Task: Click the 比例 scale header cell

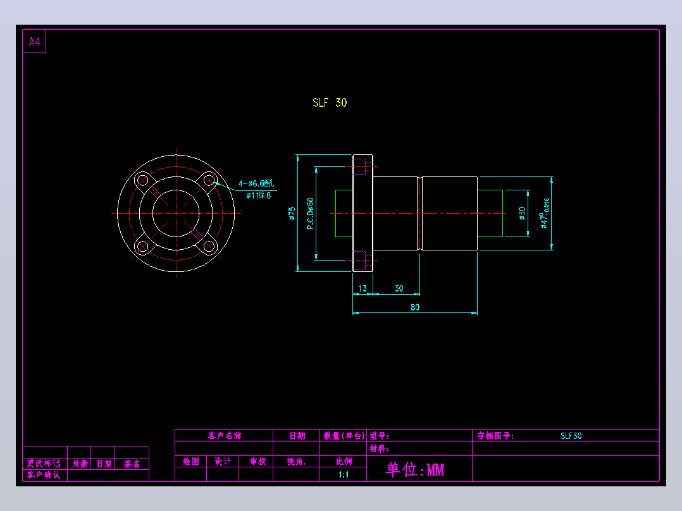Action: point(343,462)
